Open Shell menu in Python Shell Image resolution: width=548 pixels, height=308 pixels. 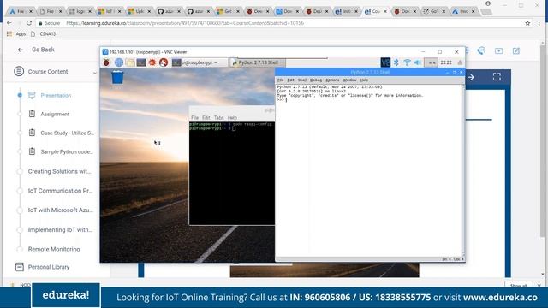[x=302, y=80]
